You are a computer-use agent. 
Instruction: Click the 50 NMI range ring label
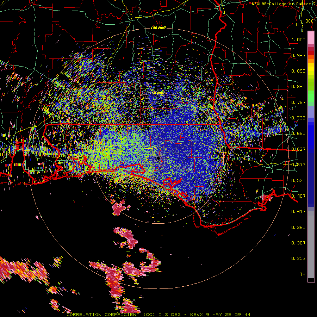click(158, 93)
